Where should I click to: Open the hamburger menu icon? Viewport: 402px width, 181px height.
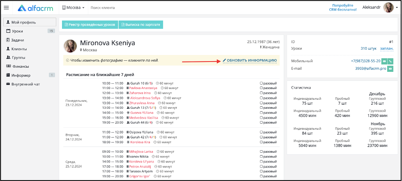pos(7,8)
